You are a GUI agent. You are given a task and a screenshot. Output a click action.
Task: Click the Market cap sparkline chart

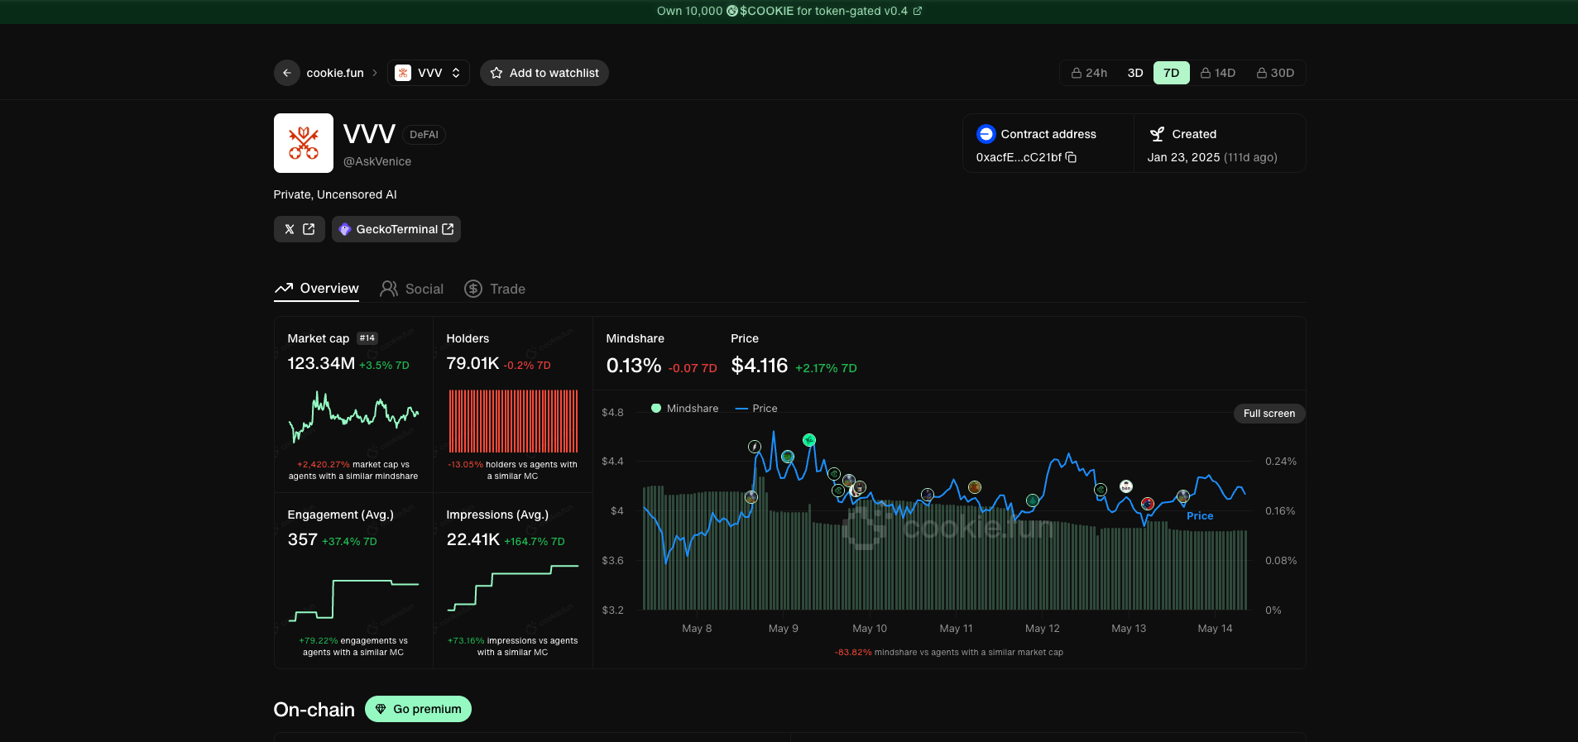[353, 416]
